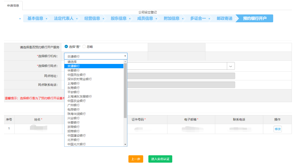This screenshot has height=165, width=294.
Task: Switch to the 邮政寄递 step
Action: [x=224, y=18]
